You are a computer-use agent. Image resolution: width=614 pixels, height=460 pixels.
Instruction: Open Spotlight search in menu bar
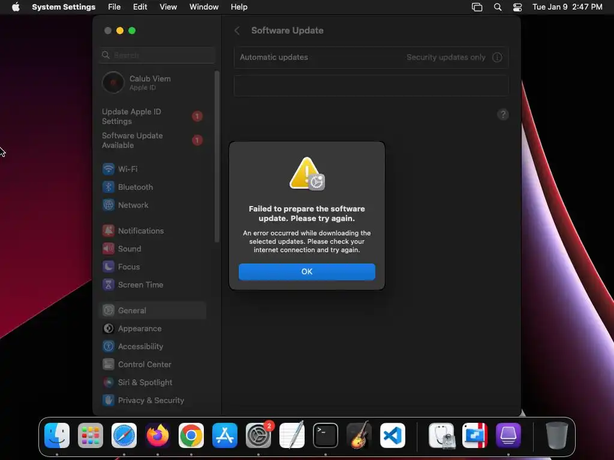pos(497,7)
